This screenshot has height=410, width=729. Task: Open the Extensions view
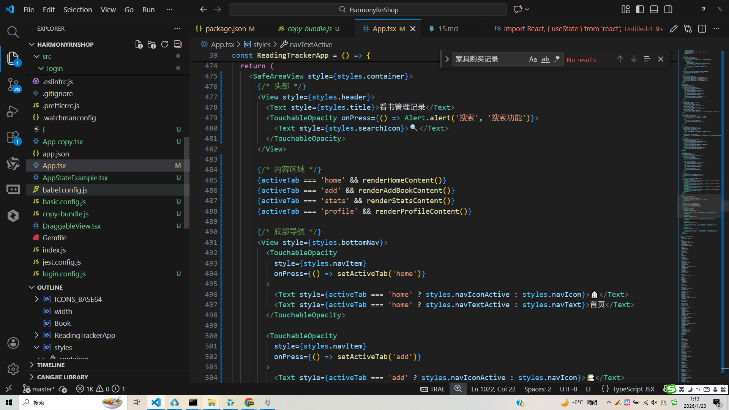[13, 137]
